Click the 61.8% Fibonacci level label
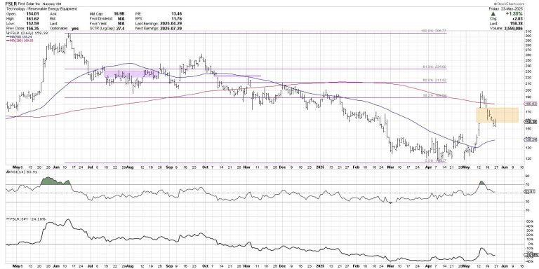Image resolution: width=539 pixels, height=269 pixels. [x=434, y=67]
